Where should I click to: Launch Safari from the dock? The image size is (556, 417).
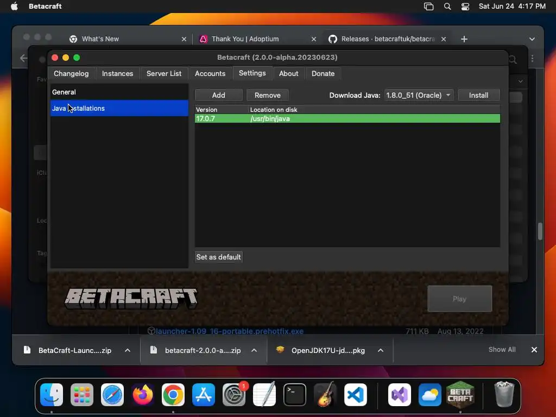point(112,395)
